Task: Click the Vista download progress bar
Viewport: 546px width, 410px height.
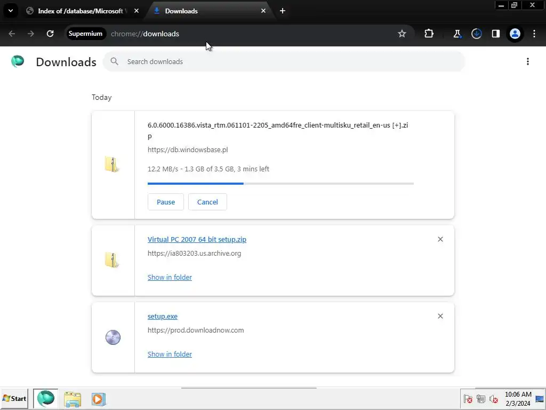Action: [x=280, y=184]
